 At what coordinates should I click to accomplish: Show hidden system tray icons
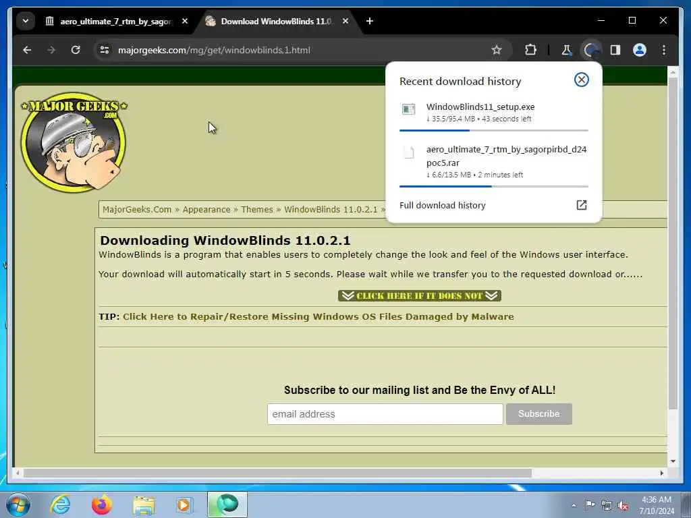[574, 505]
